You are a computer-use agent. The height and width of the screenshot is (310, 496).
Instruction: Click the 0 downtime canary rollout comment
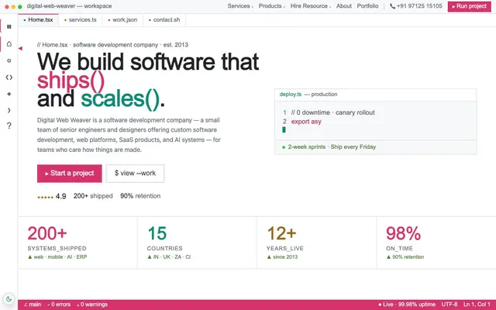pos(332,112)
